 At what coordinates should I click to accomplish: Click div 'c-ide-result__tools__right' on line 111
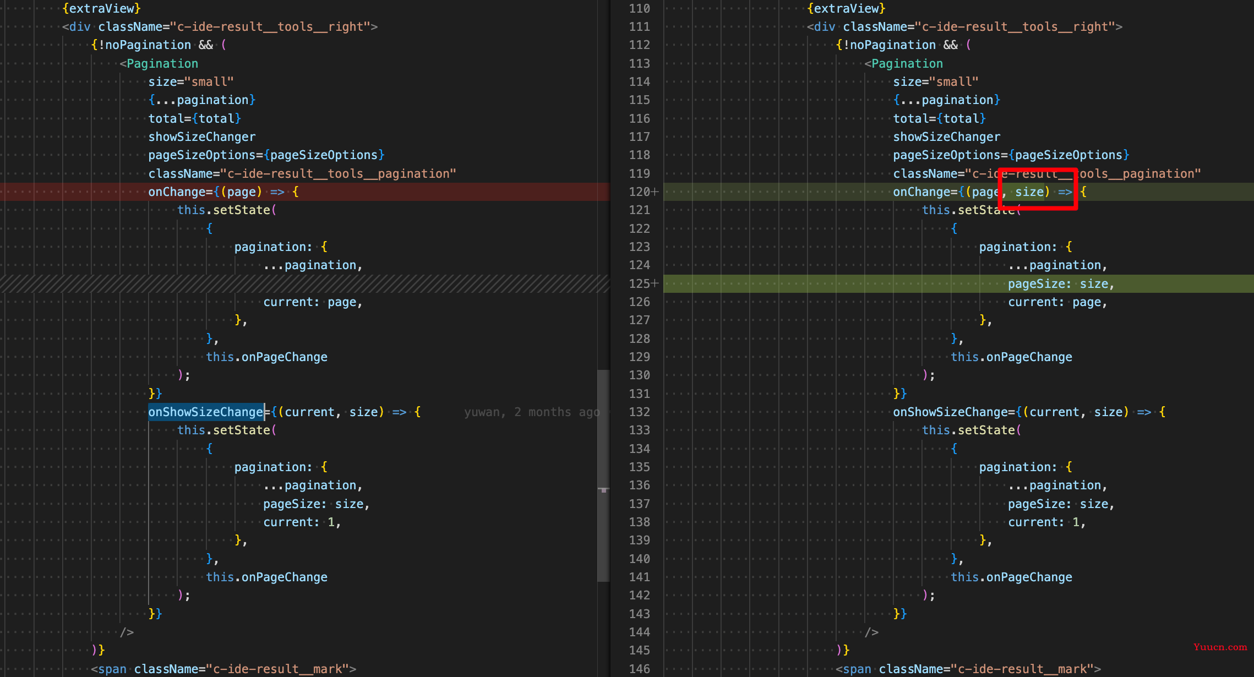click(964, 26)
